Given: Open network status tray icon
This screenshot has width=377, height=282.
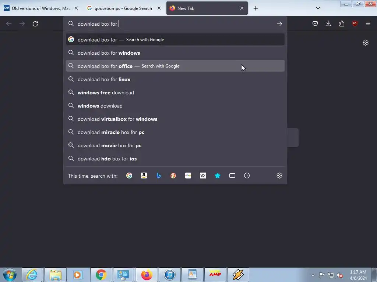Looking at the screenshot, I should click(x=331, y=275).
